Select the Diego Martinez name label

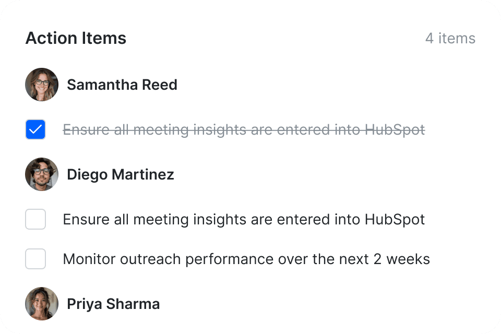pyautogui.click(x=121, y=174)
